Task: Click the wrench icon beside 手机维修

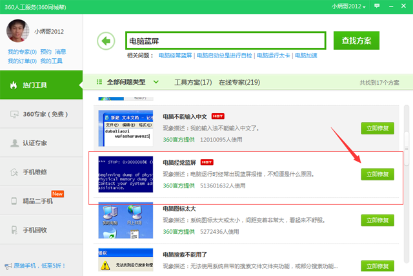Action: click(x=14, y=172)
